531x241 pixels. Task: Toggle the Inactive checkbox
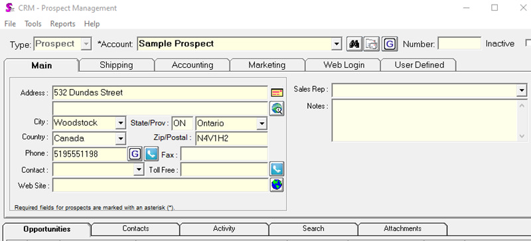[528, 43]
